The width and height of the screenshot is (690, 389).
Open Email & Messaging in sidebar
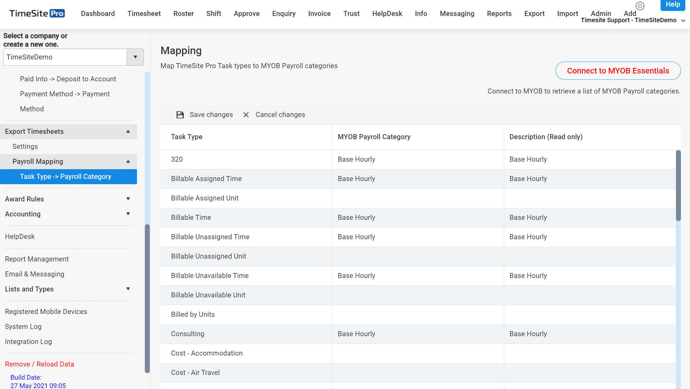click(34, 274)
